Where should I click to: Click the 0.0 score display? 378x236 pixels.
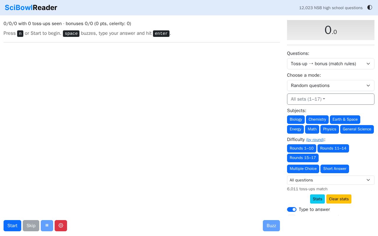(x=331, y=30)
